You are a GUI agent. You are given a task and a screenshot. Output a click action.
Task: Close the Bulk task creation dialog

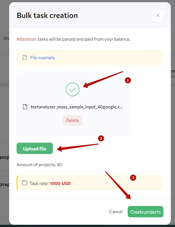[158, 15]
